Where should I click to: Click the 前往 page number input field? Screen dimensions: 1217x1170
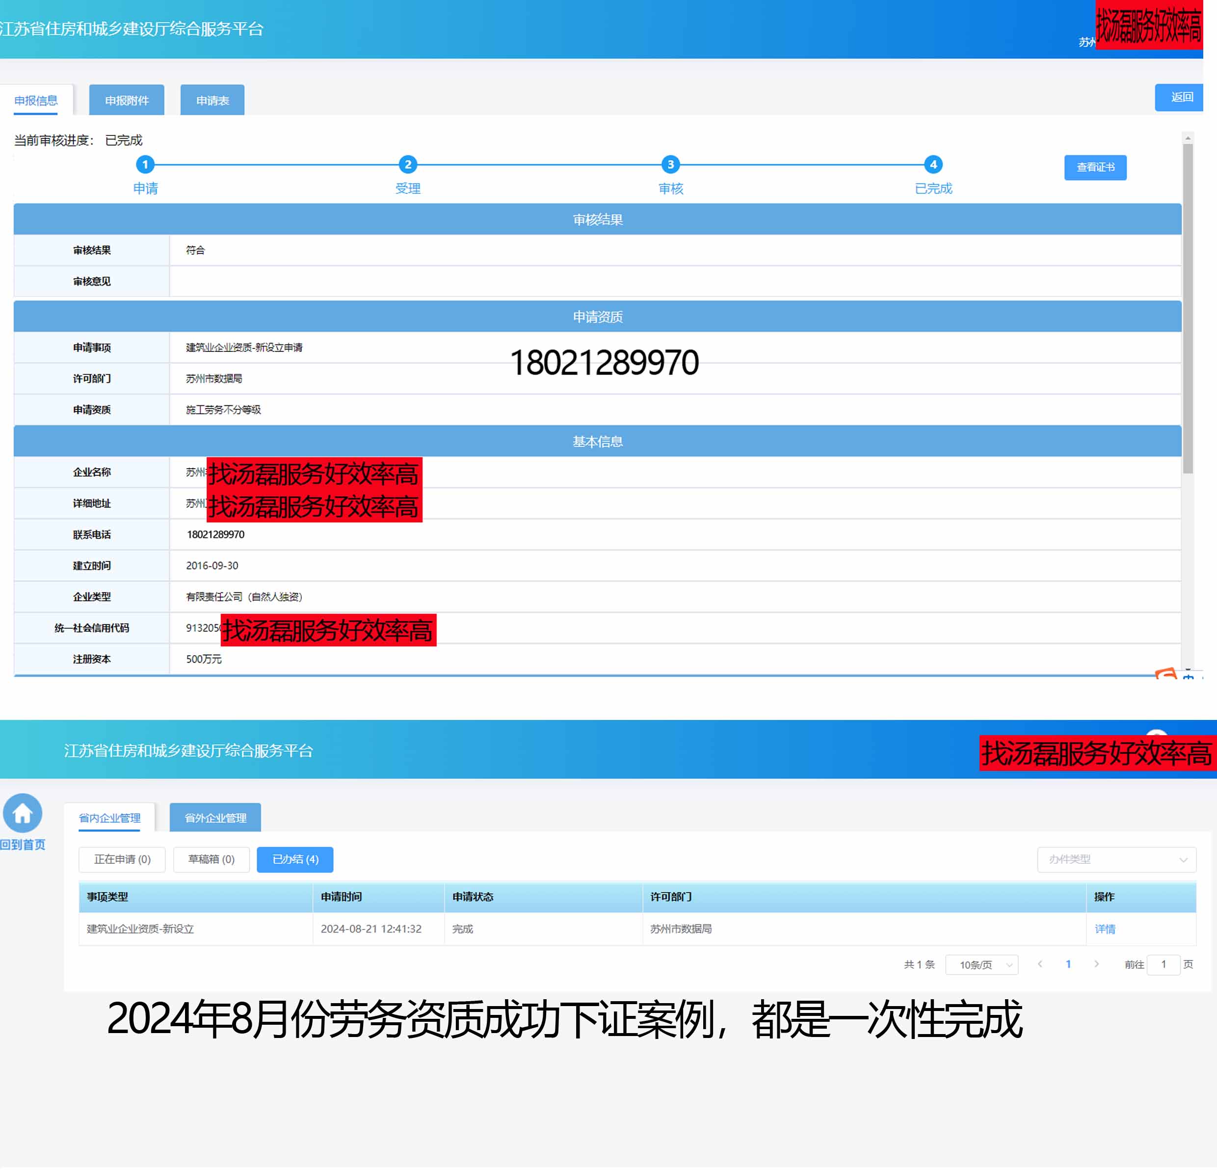[x=1164, y=964]
